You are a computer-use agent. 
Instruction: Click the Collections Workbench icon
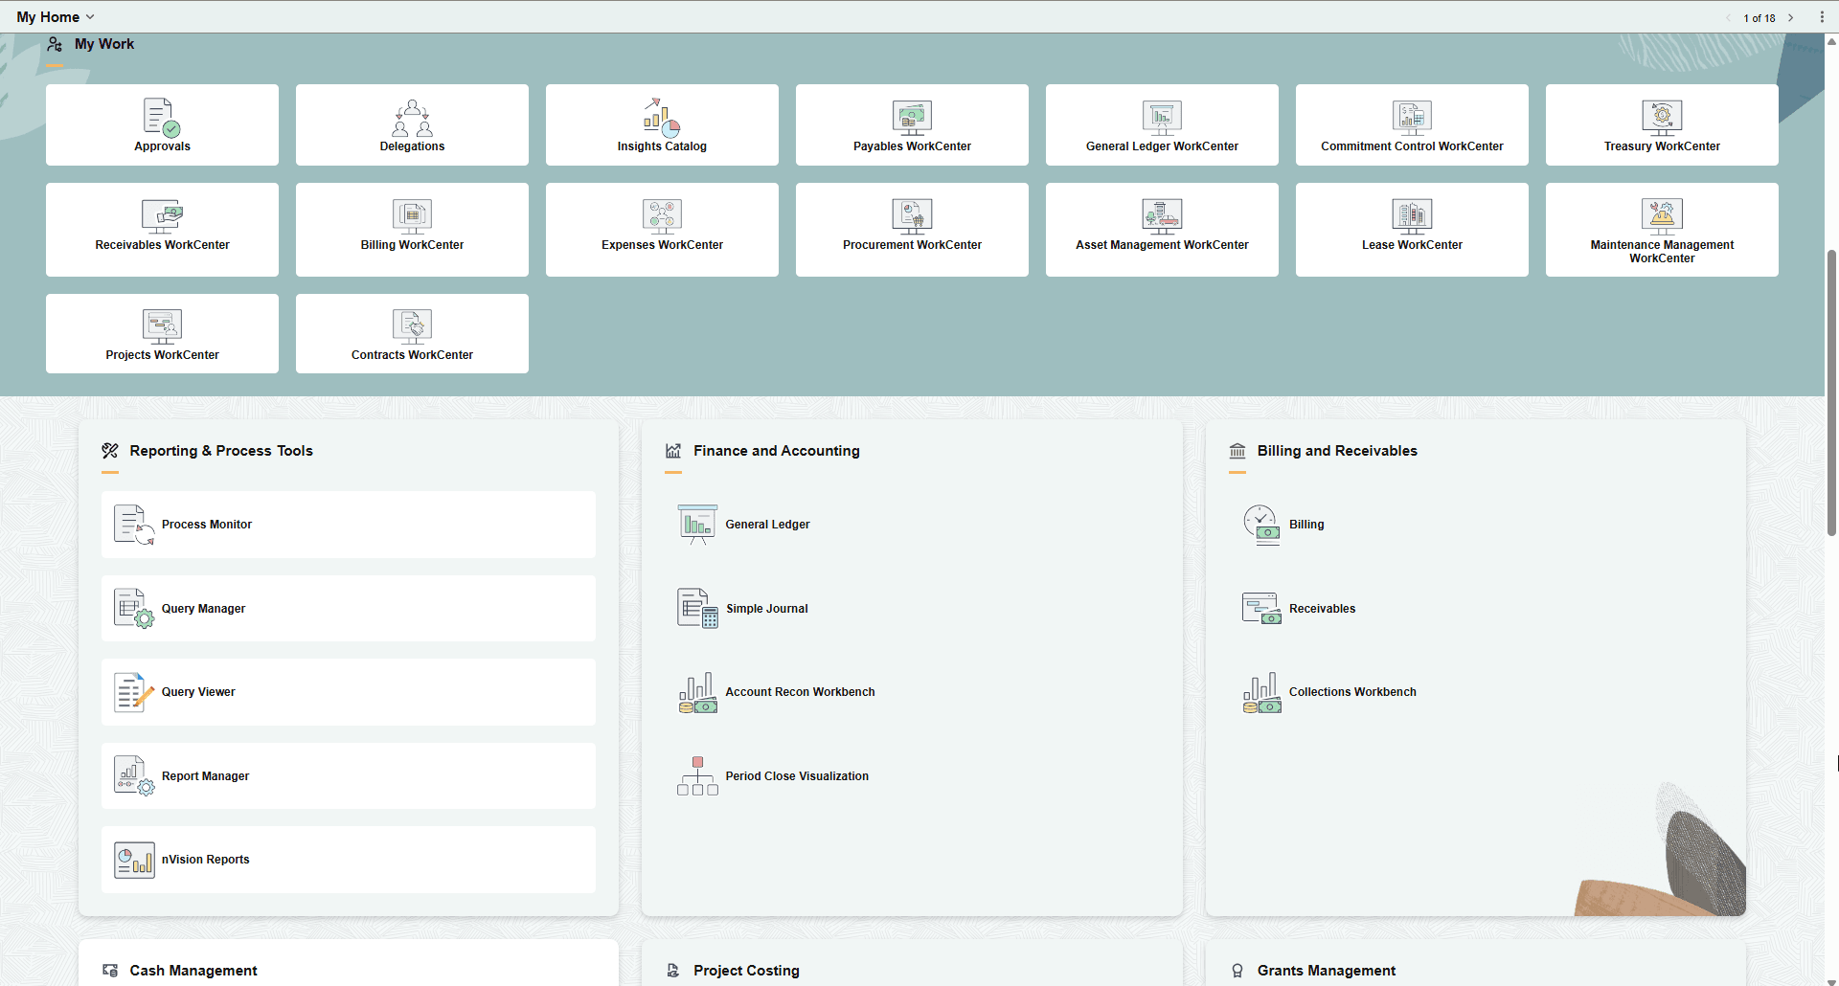click(1261, 692)
